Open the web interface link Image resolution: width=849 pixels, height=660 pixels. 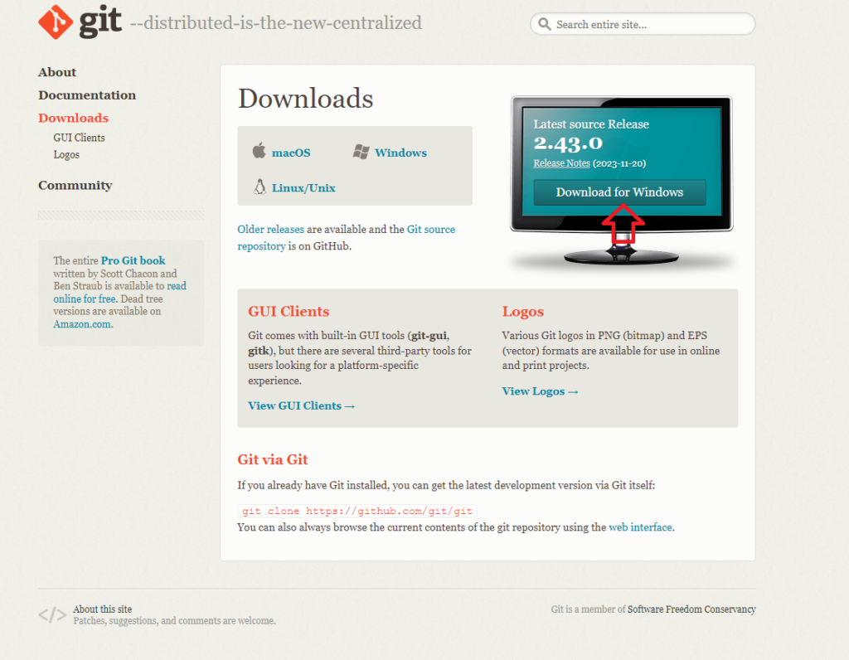click(641, 527)
